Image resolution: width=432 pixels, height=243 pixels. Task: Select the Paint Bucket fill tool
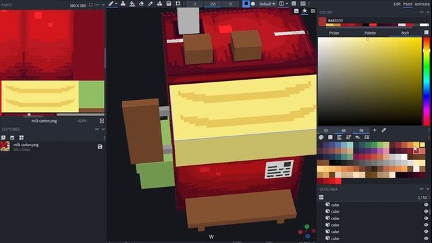[x=132, y=3]
